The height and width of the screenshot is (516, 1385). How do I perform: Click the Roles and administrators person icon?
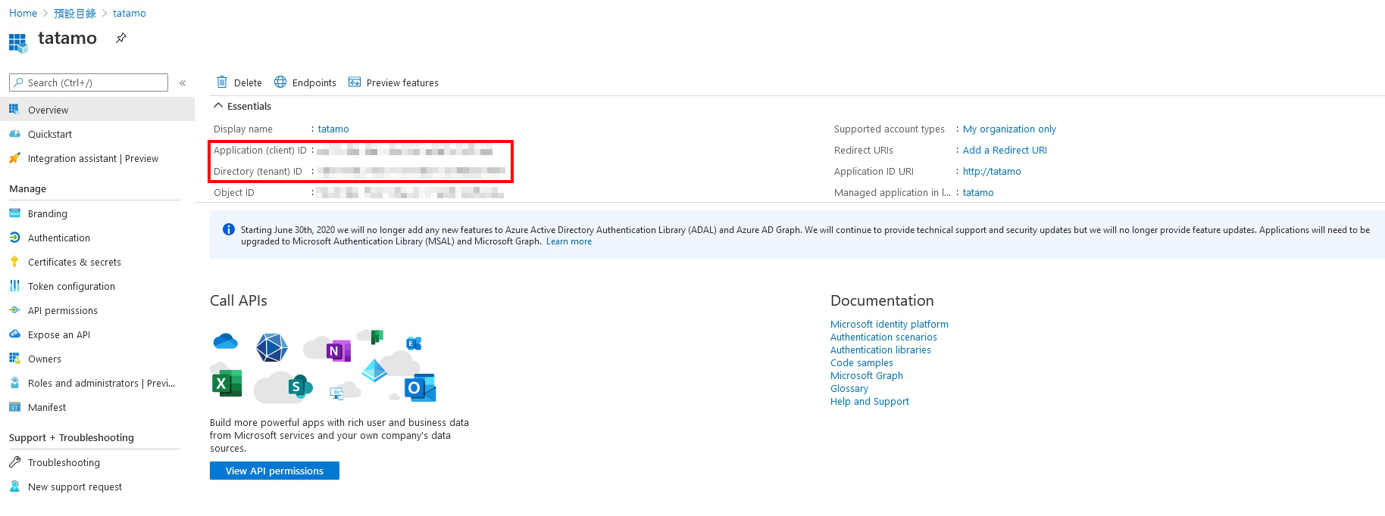point(14,383)
